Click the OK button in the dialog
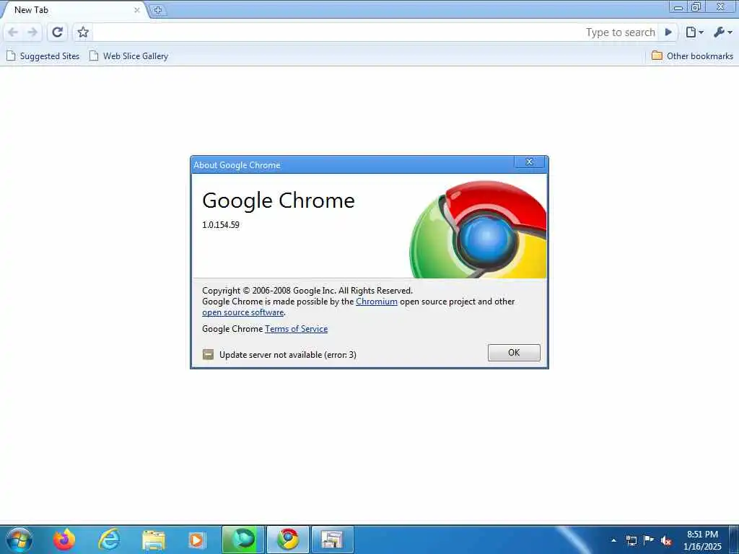The image size is (739, 554). pyautogui.click(x=514, y=352)
